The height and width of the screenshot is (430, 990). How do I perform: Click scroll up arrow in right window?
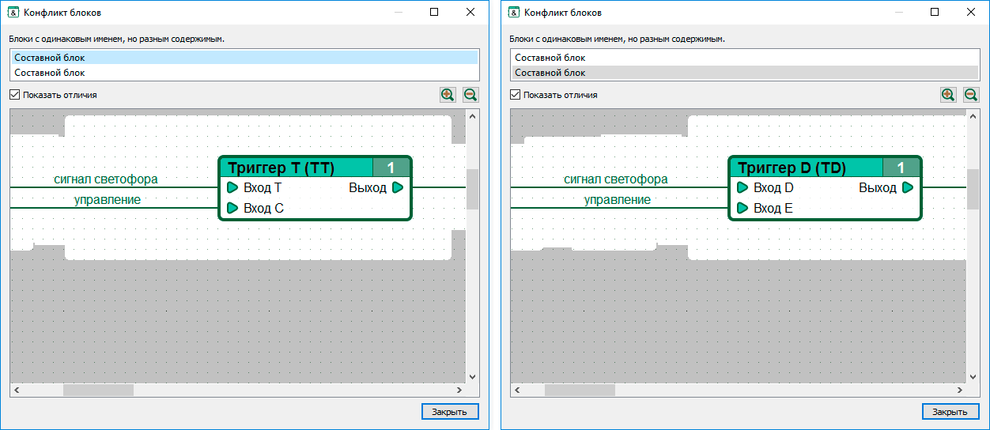click(973, 115)
